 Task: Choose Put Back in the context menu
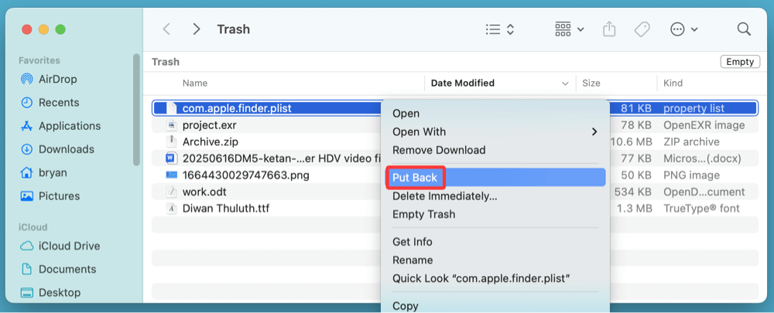pyautogui.click(x=495, y=178)
